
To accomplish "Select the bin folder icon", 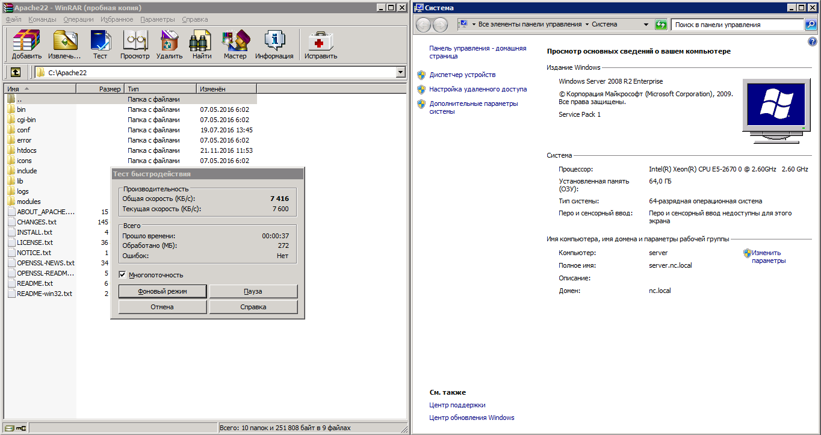I will 11,110.
